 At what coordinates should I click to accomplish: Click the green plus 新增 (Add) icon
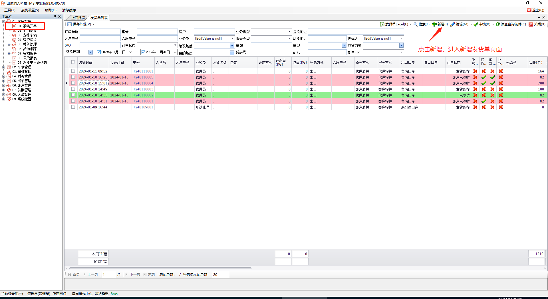tap(434, 24)
